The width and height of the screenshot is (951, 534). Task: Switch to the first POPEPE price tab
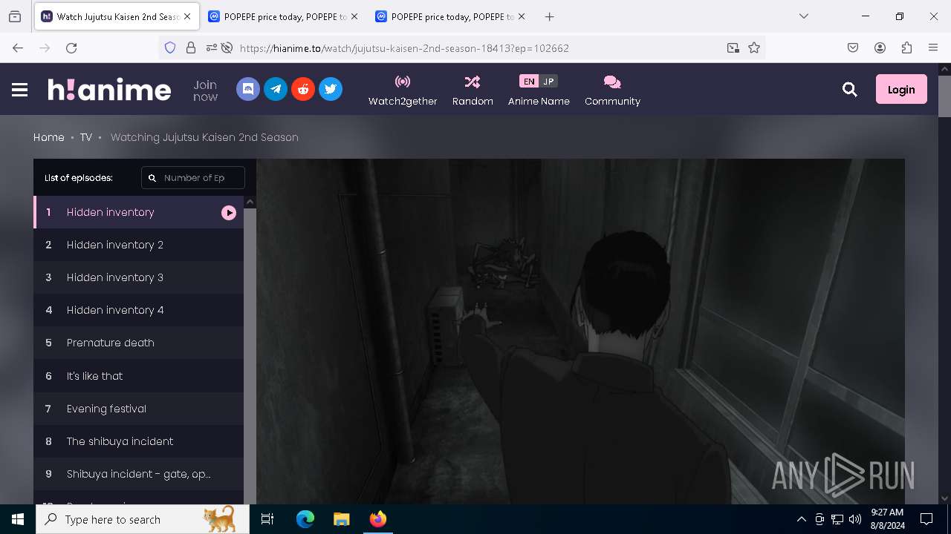coord(283,16)
